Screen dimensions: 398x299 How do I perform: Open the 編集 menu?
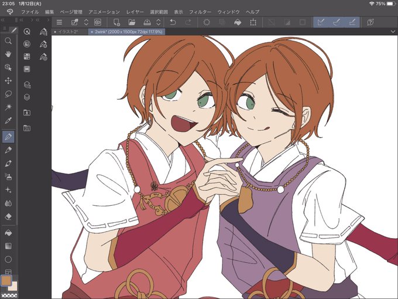point(50,12)
